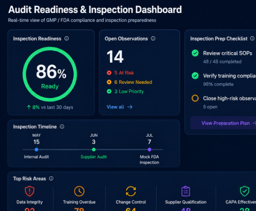The width and height of the screenshot is (256, 211).
Task: Click the 48 / 48 completed text
Action: click(x=222, y=62)
